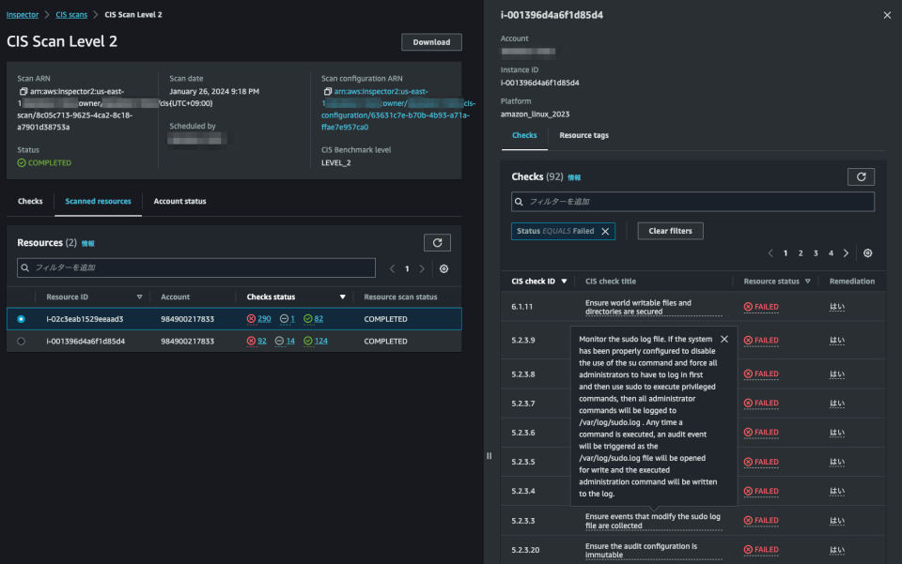Click the selected radio for i-02c3eab1529eeaad3
Image resolution: width=902 pixels, height=564 pixels.
pos(21,318)
